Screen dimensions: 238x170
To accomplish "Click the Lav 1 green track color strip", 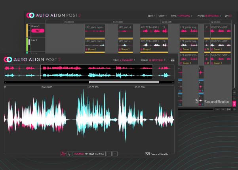I will pos(27,44).
